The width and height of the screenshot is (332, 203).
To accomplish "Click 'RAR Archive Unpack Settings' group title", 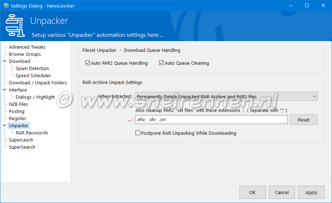I will [112, 82].
